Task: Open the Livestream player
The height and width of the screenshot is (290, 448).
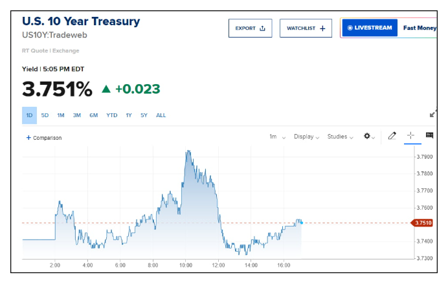Action: point(369,28)
